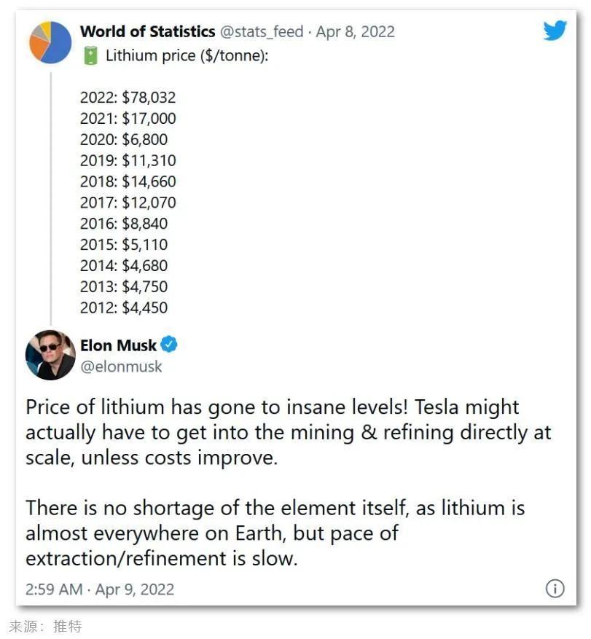Click the 'Lithium price ($/tonne):' heading
This screenshot has height=639, width=591.
(187, 55)
